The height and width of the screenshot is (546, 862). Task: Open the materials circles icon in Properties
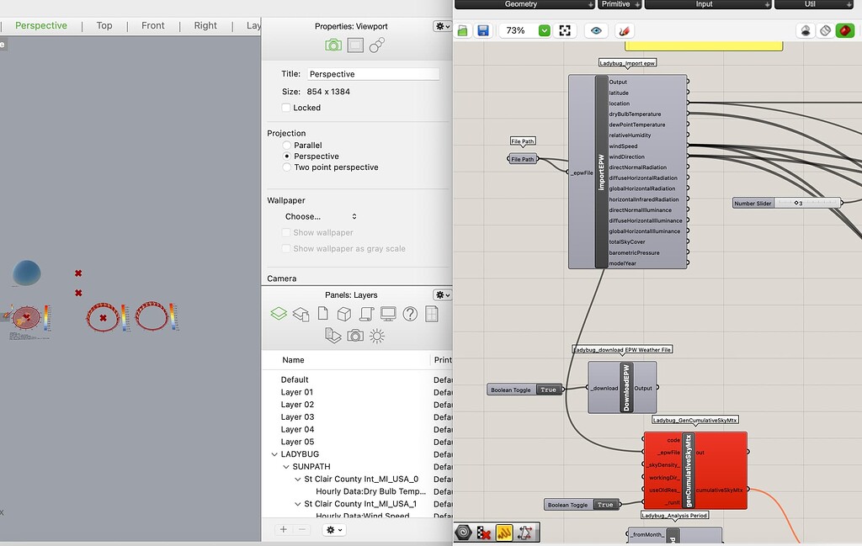point(377,45)
